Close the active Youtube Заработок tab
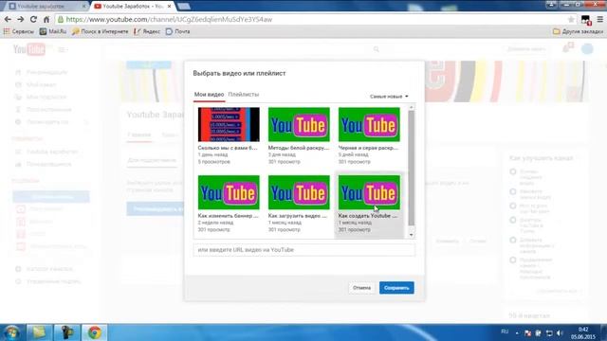The width and height of the screenshot is (607, 341). tap(169, 7)
